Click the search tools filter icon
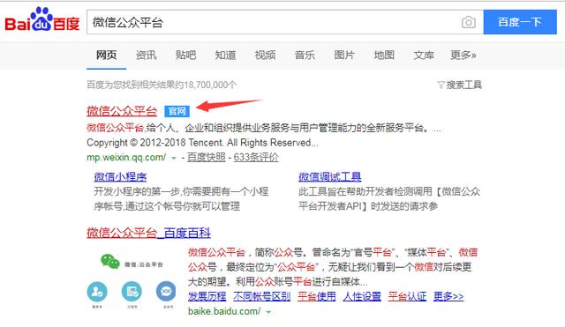 point(441,85)
